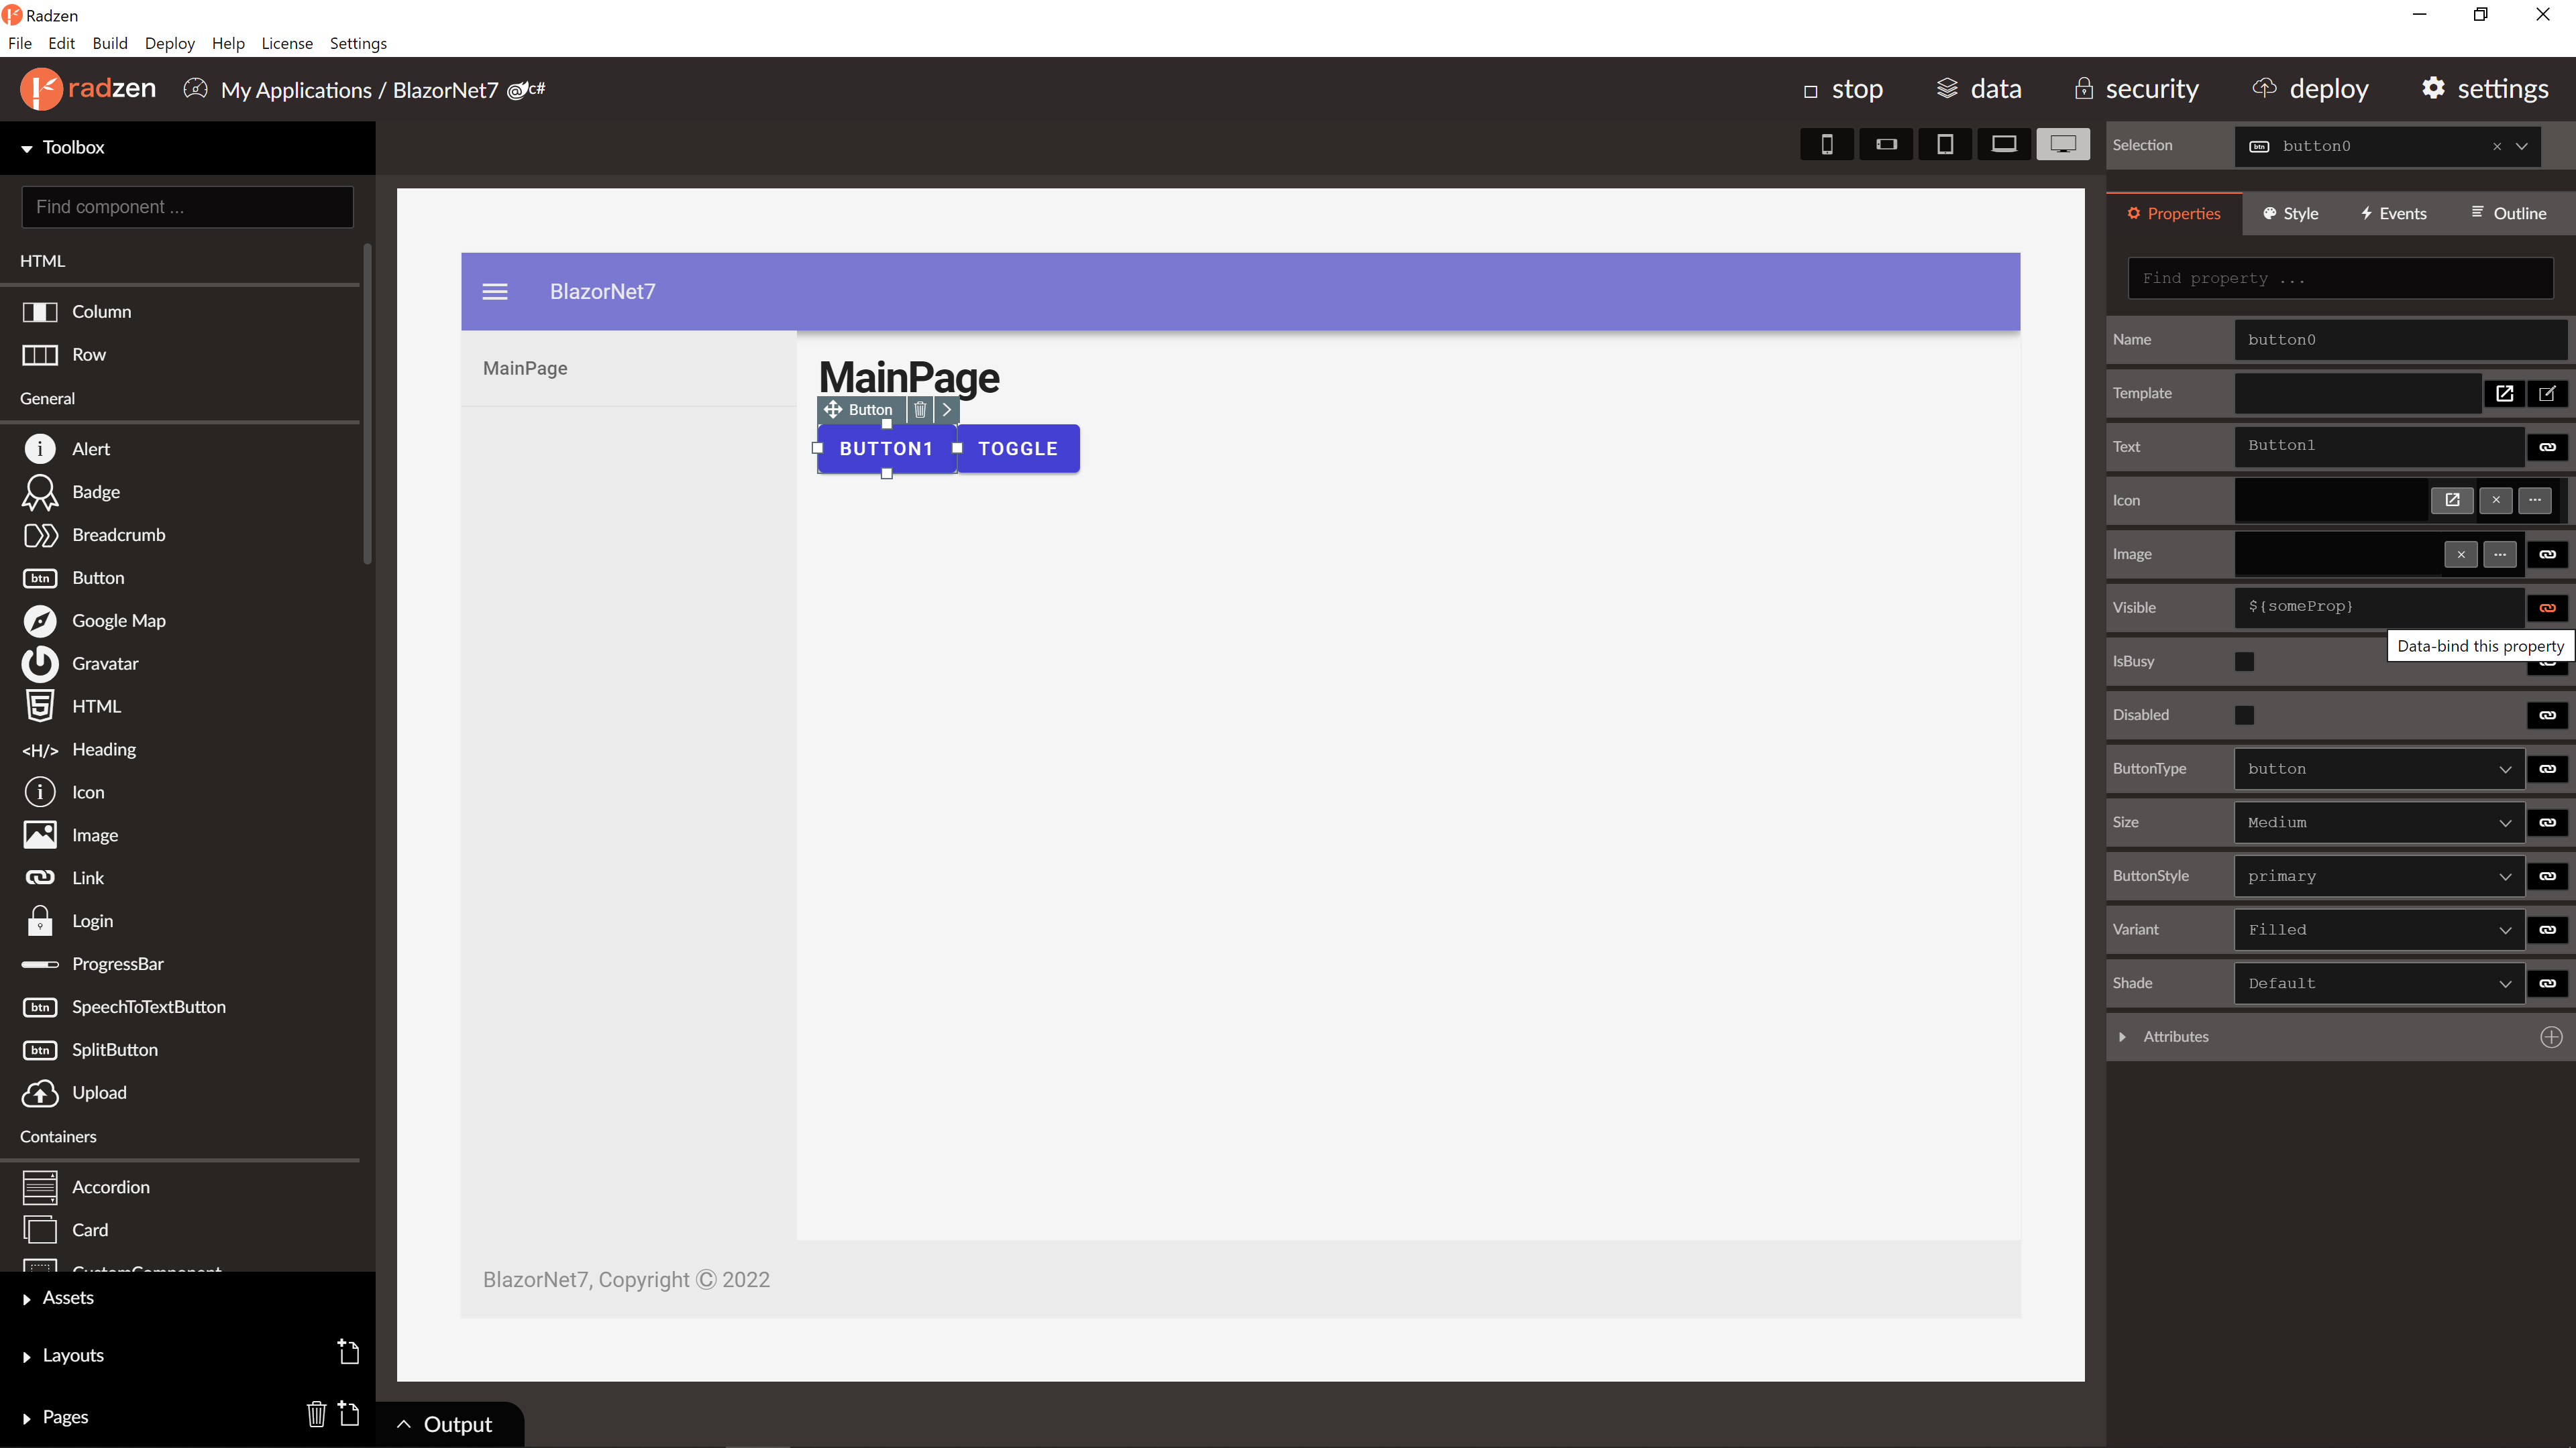
Task: Data-bind the Text property
Action: point(2547,446)
